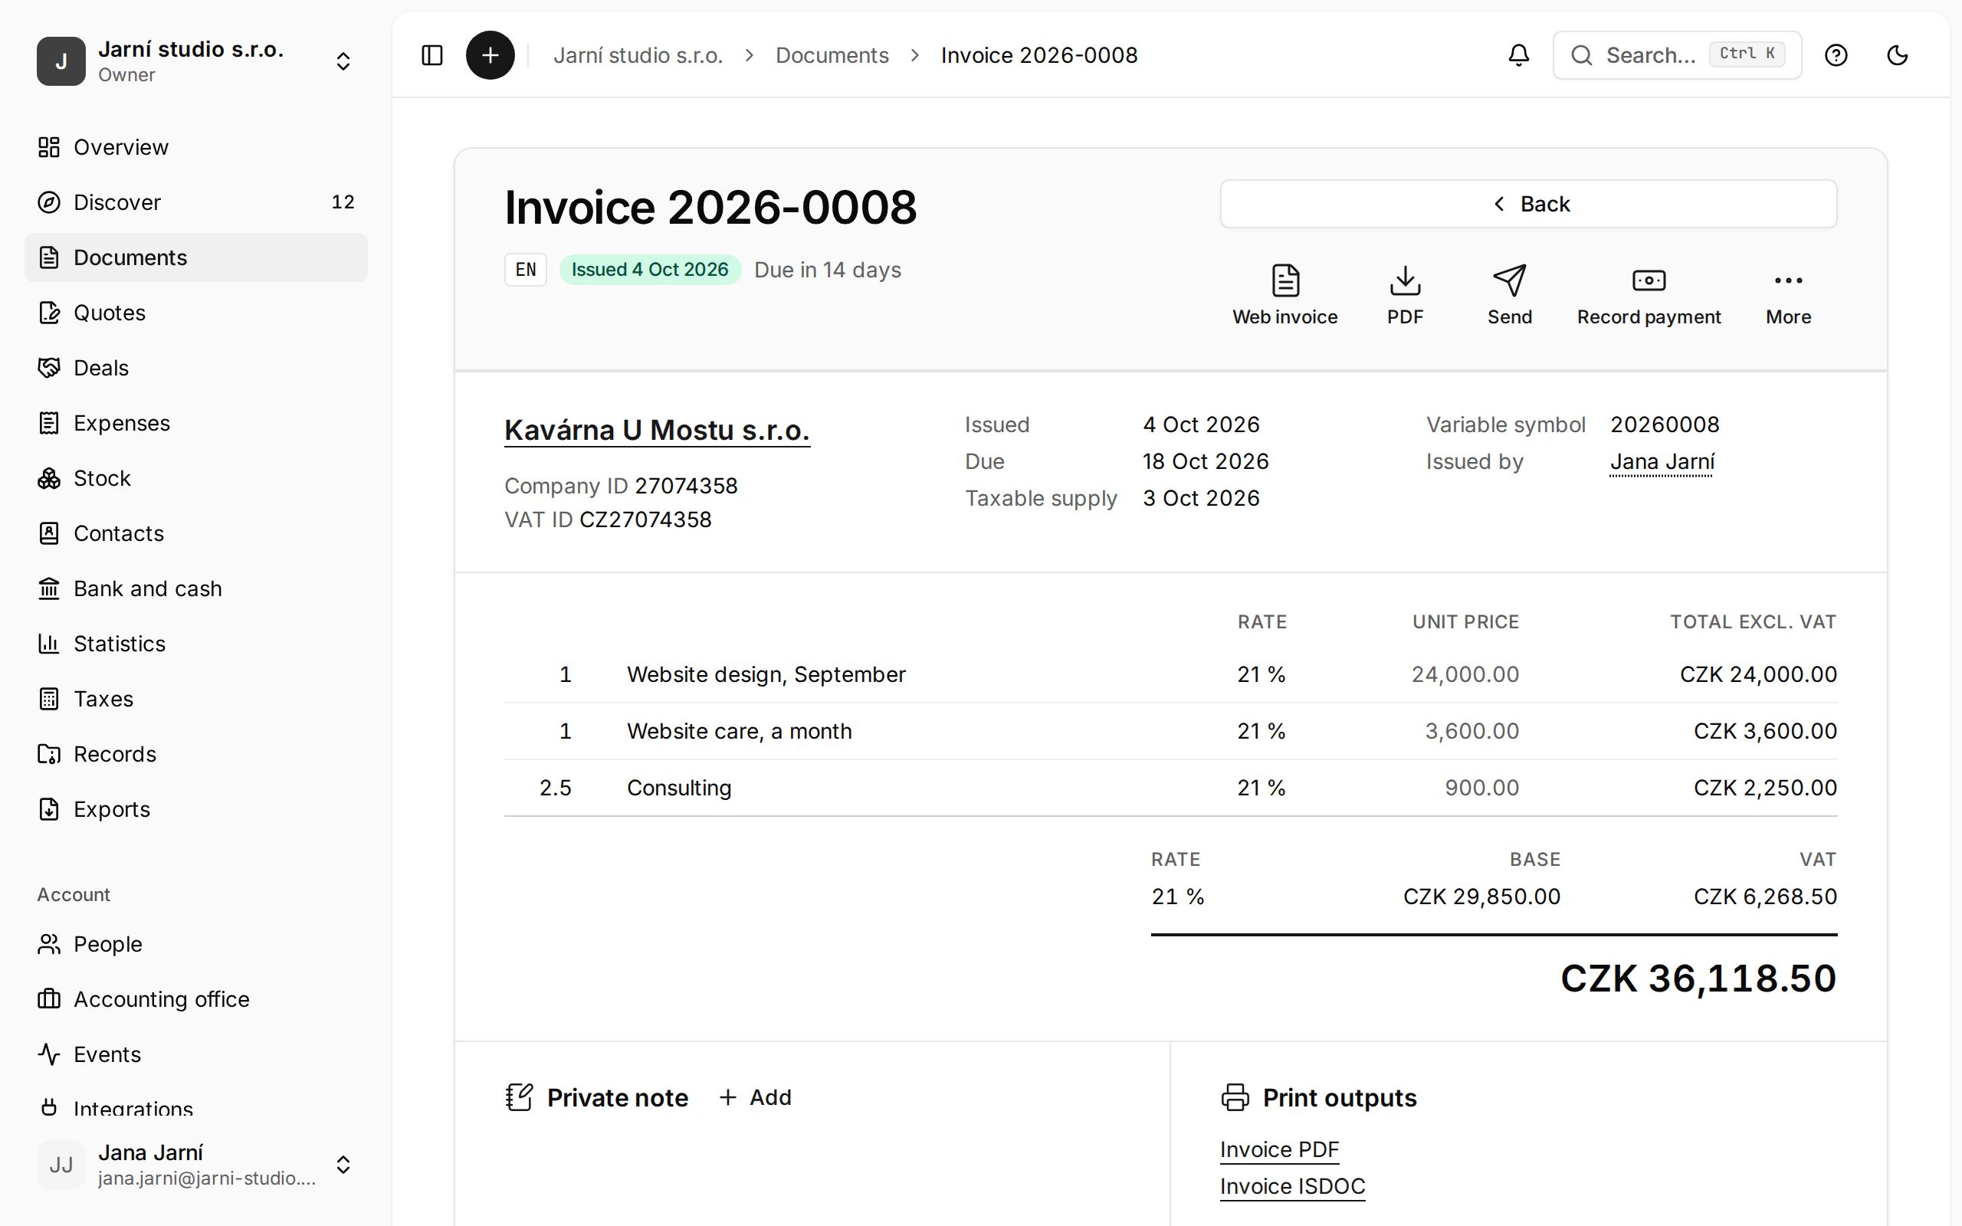
Task: Download the invoice PDF icon
Action: (x=1405, y=295)
